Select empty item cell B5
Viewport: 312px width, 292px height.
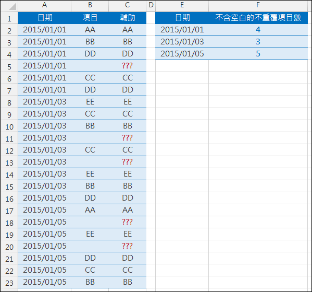pos(90,66)
